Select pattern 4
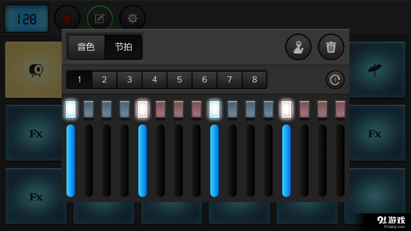Viewport: 411px width, 231px height. [154, 80]
